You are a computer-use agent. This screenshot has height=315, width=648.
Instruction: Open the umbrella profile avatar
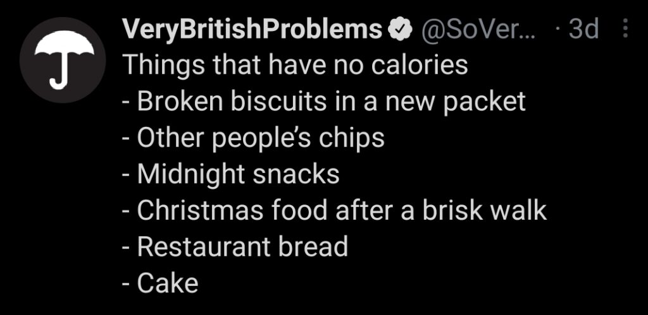[63, 60]
